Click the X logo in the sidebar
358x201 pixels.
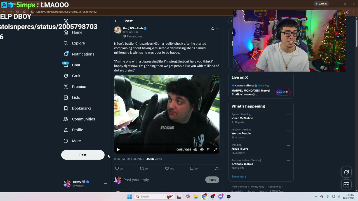[66, 21]
